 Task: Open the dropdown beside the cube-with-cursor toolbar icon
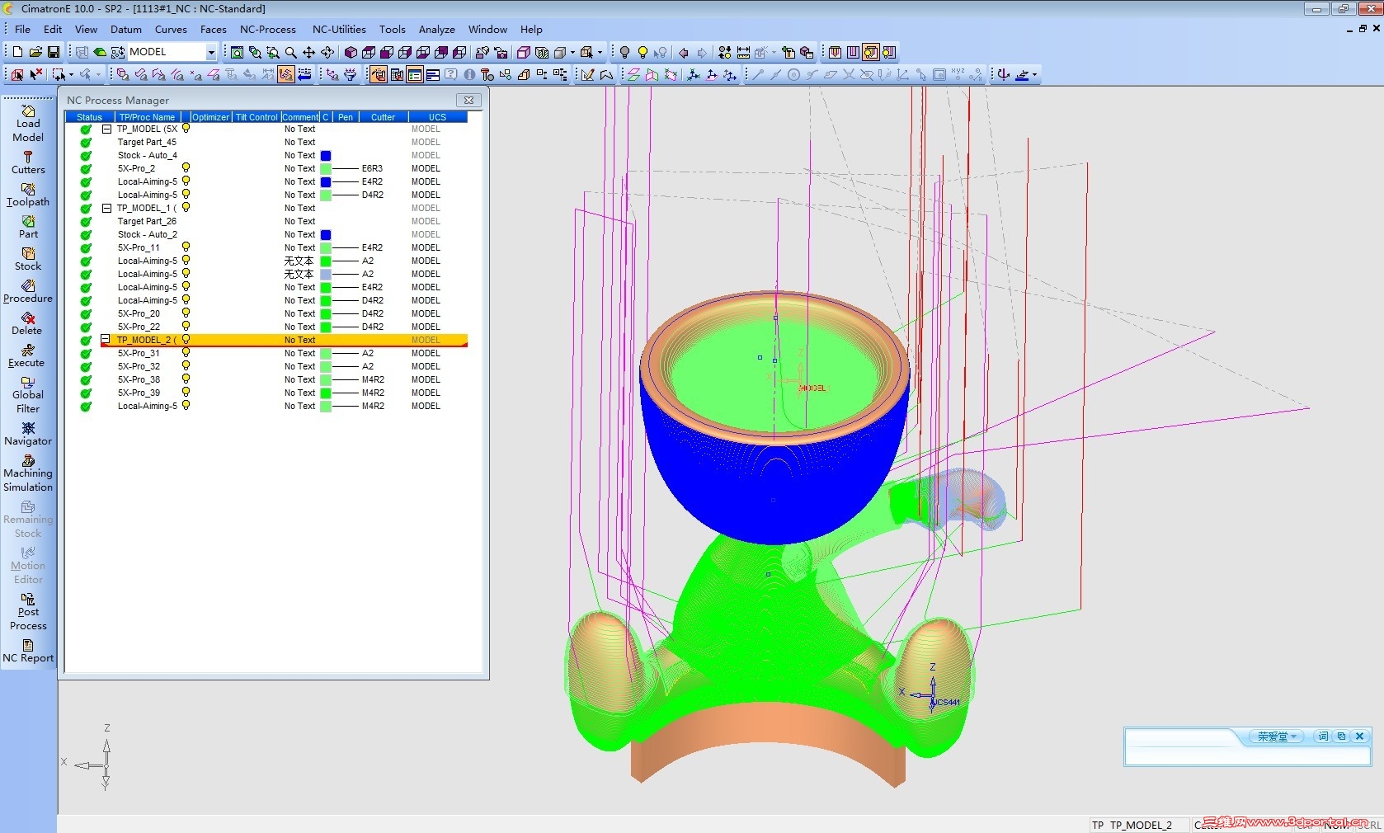600,52
